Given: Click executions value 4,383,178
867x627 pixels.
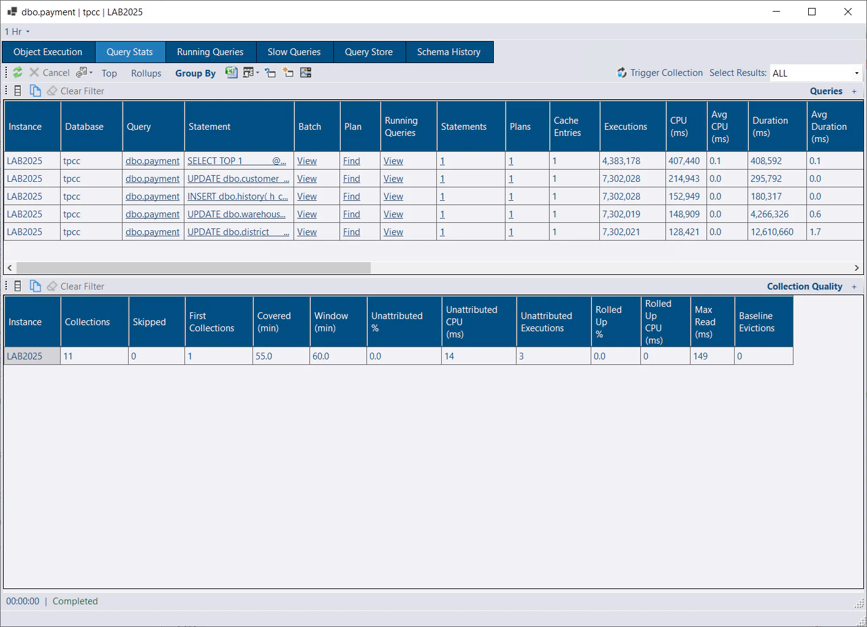Looking at the screenshot, I should pos(621,161).
